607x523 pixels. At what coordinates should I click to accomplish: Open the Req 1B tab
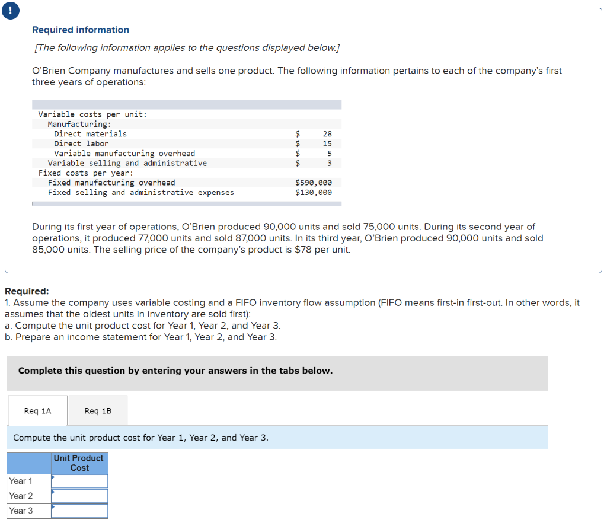[98, 411]
